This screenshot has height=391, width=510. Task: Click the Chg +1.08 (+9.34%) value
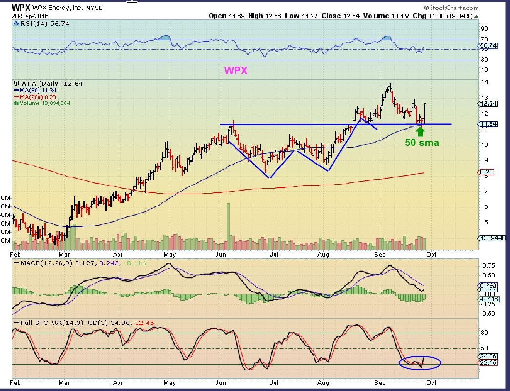point(443,16)
